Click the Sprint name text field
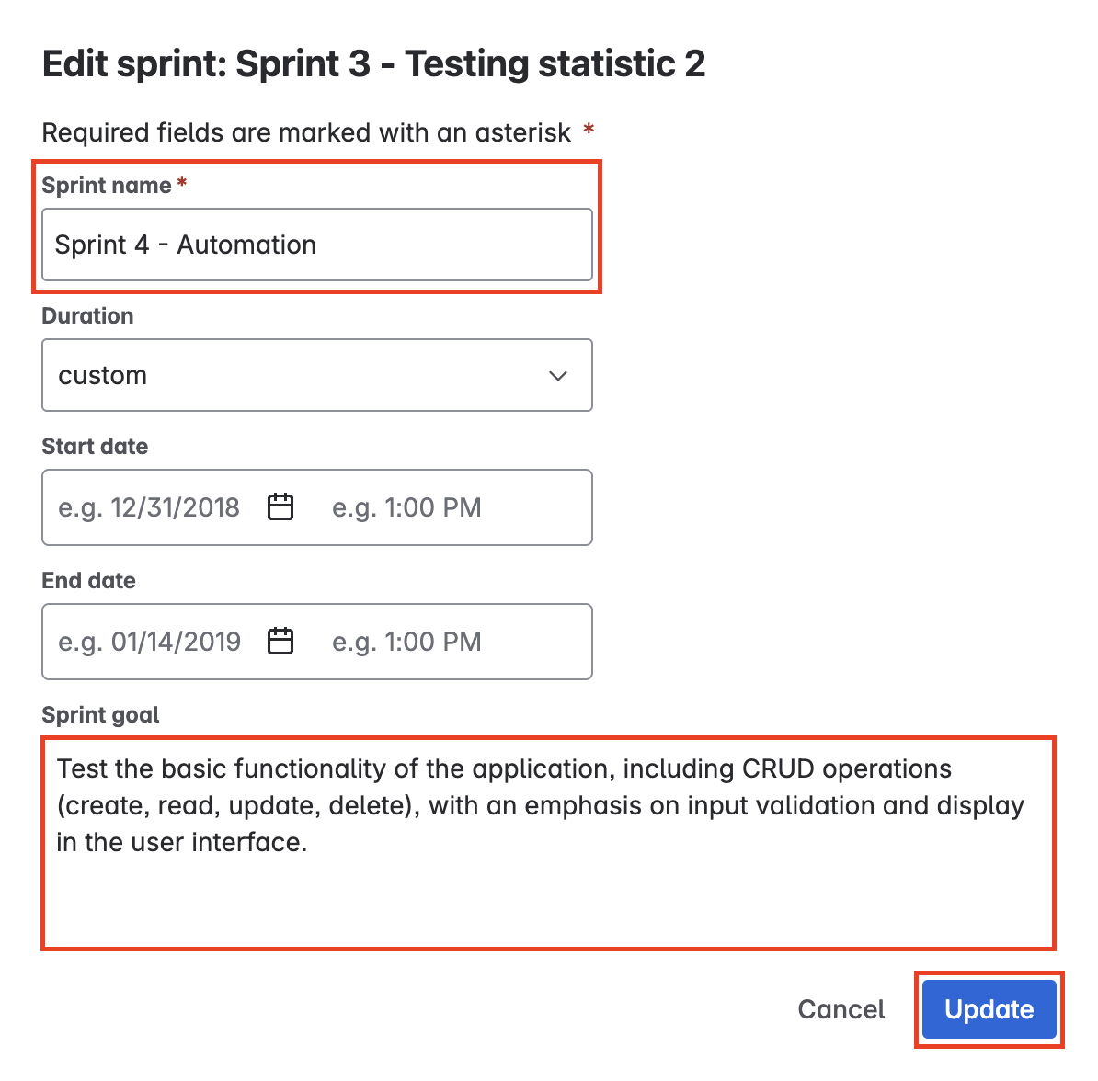1098x1081 pixels. point(316,245)
